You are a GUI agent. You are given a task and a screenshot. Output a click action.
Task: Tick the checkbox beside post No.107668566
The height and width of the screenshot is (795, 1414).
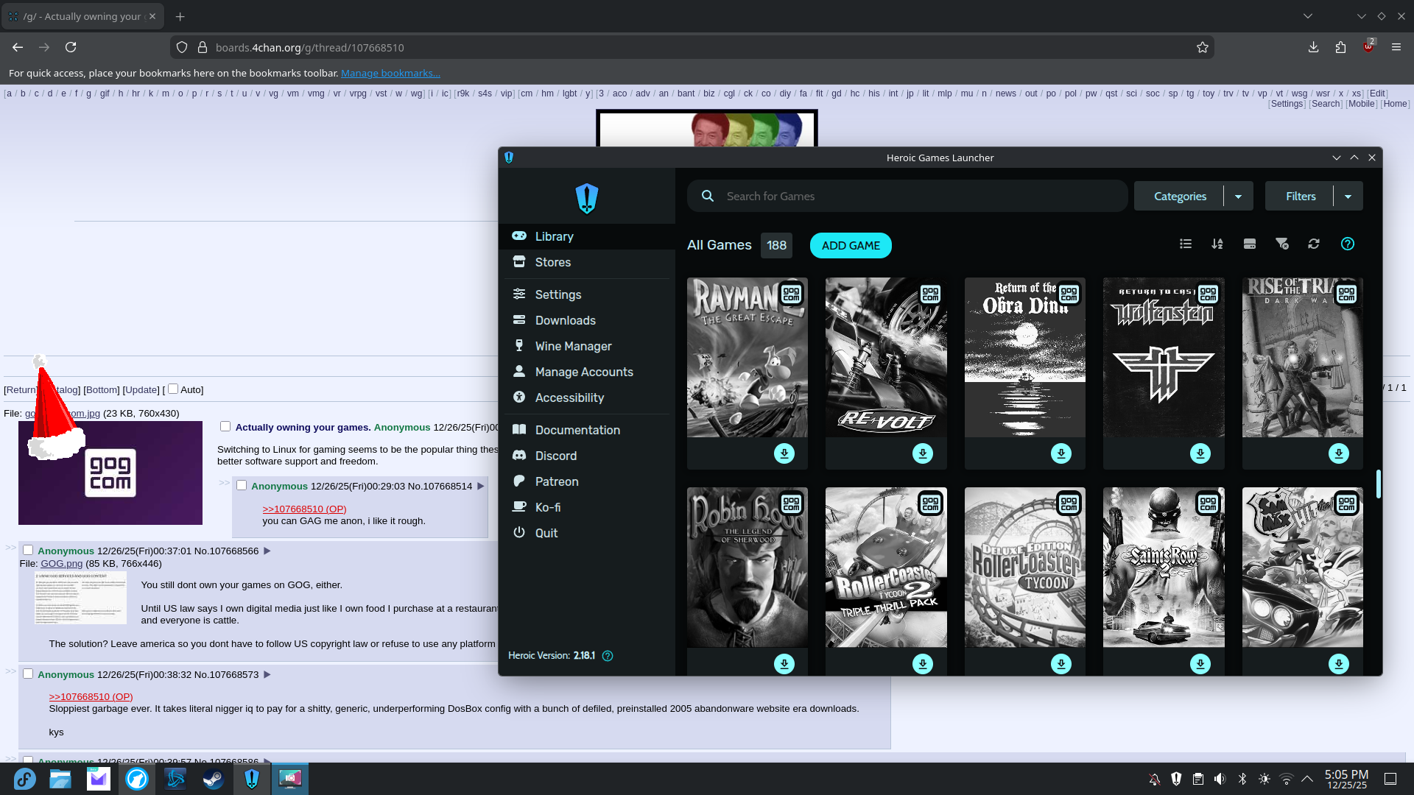pos(28,550)
